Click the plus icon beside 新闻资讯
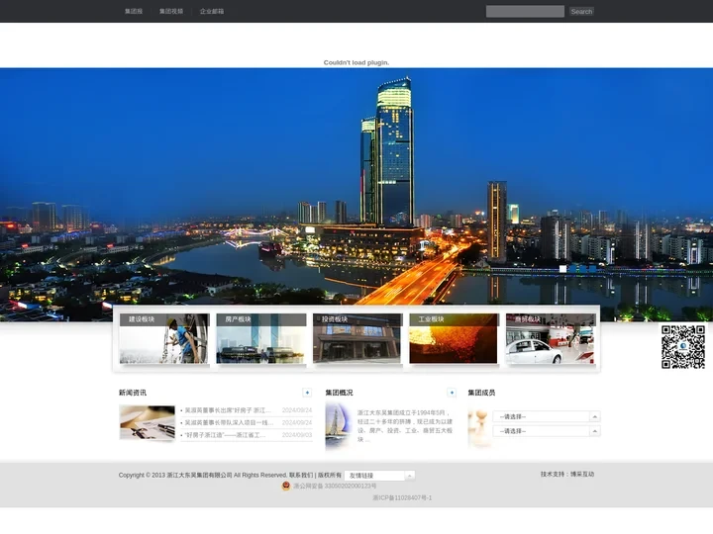 [x=307, y=393]
